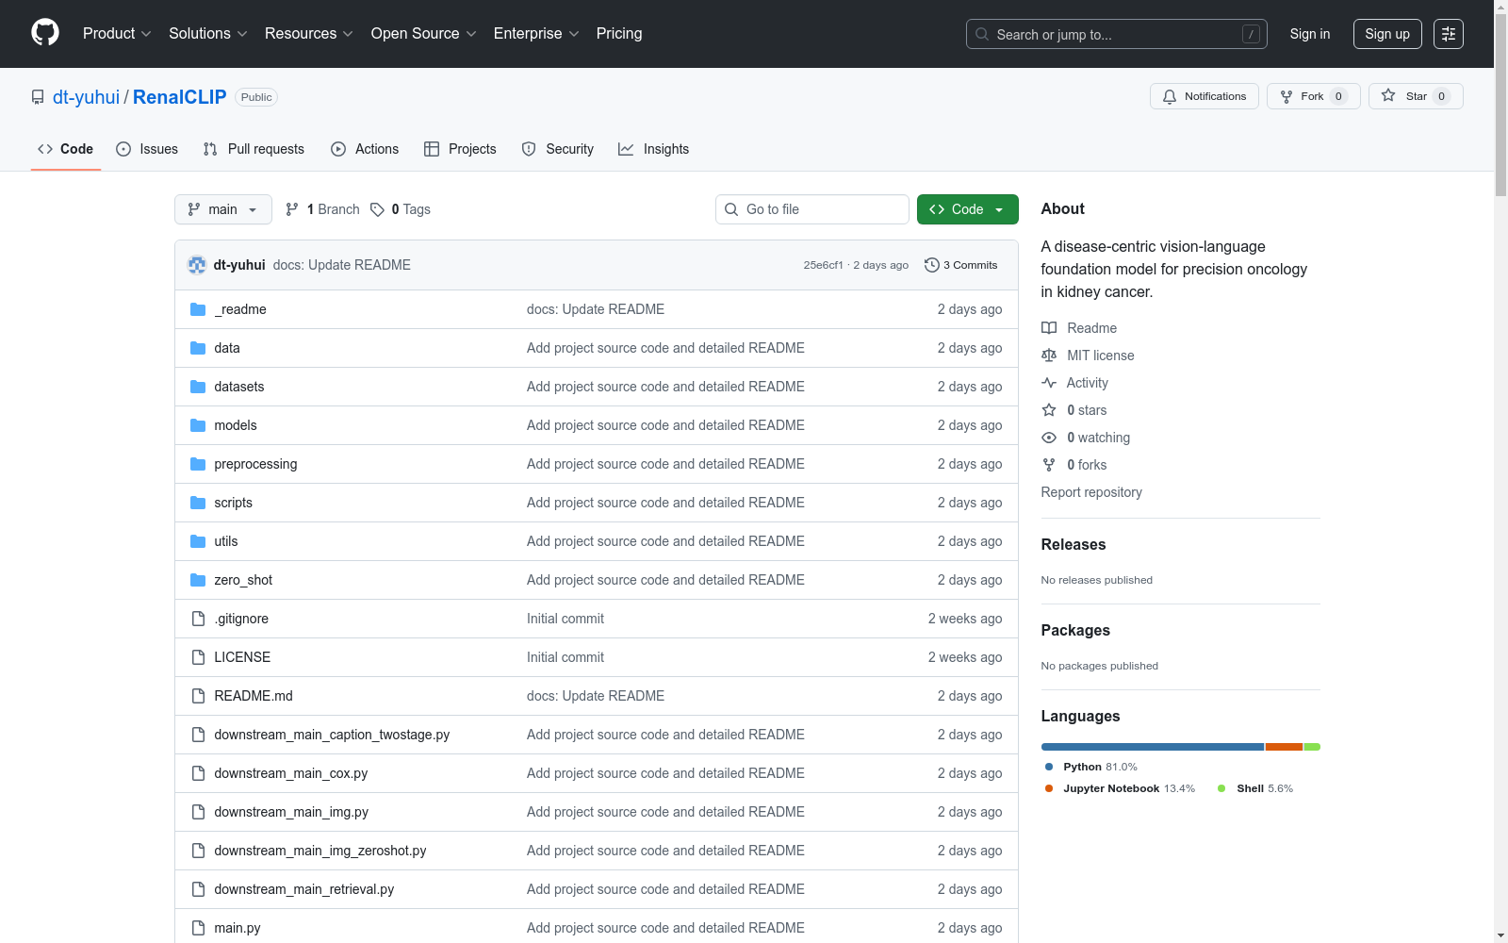Click the GitHub logo icon
The width and height of the screenshot is (1508, 943).
coord(45,33)
